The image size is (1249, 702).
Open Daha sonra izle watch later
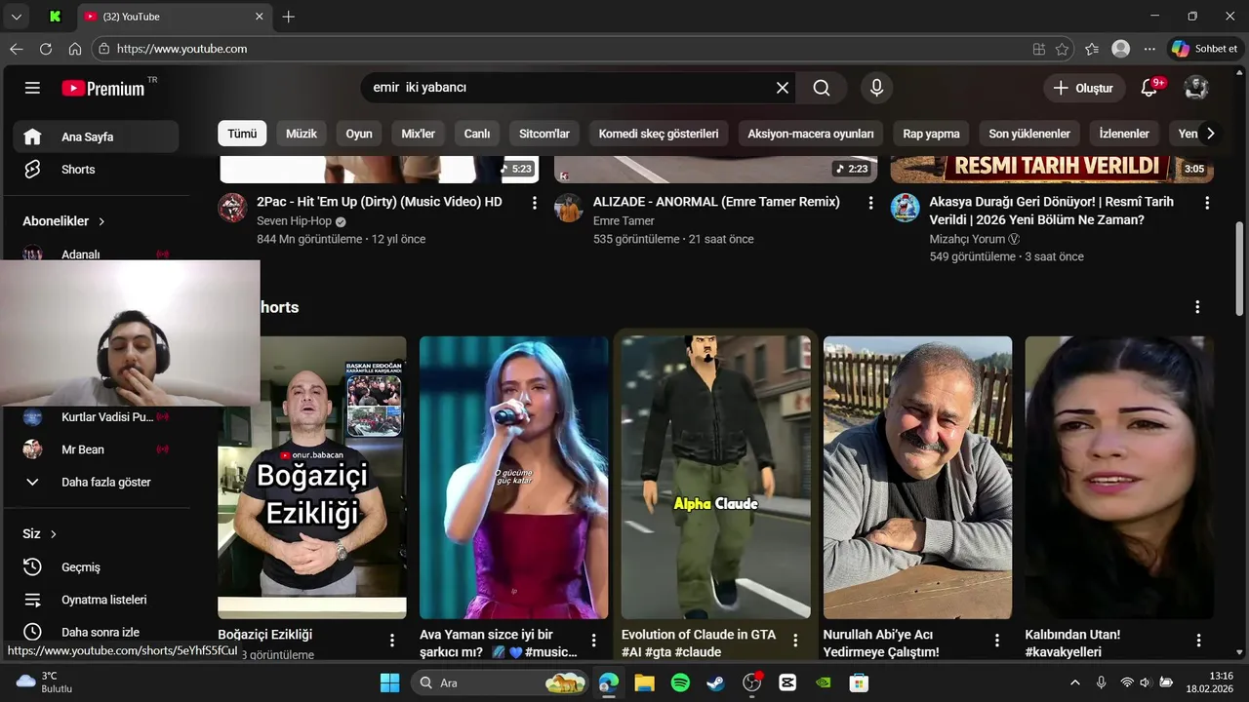[96, 632]
